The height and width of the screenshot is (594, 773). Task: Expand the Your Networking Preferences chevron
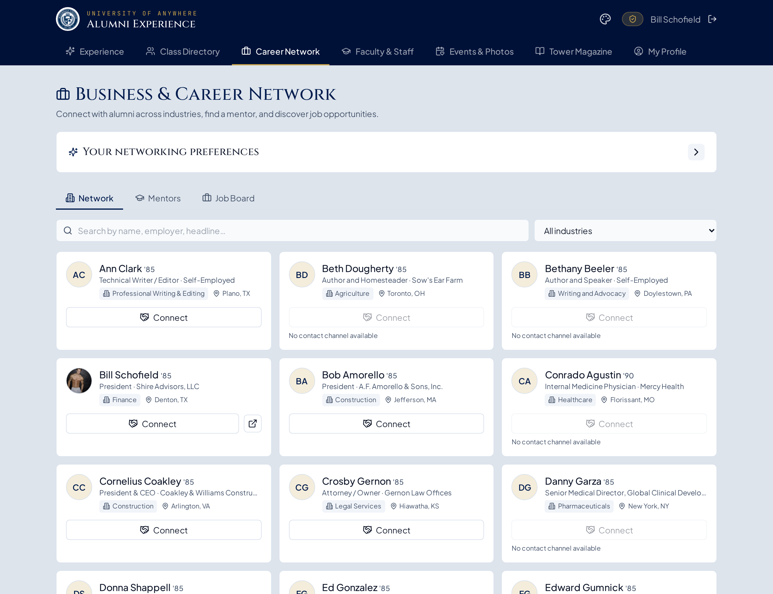click(696, 152)
